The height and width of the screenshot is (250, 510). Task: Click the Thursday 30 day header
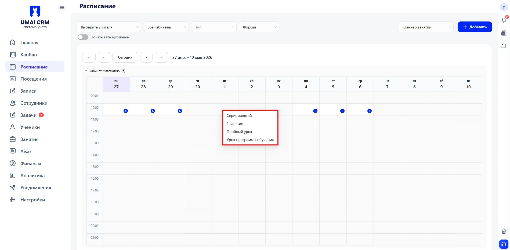coord(198,84)
